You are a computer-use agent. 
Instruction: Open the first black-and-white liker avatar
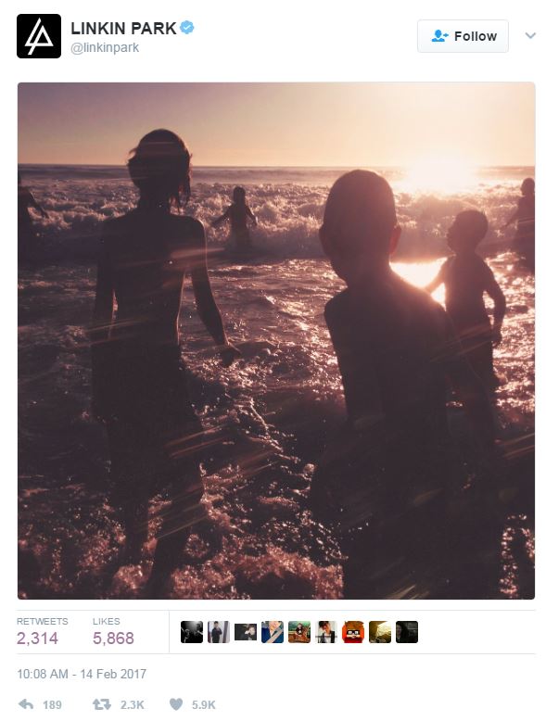coord(192,632)
